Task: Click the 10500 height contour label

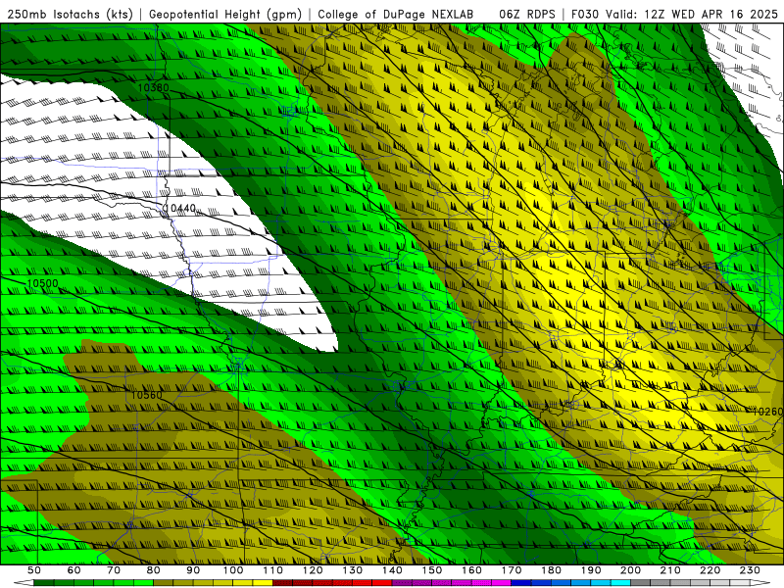Action: [42, 283]
